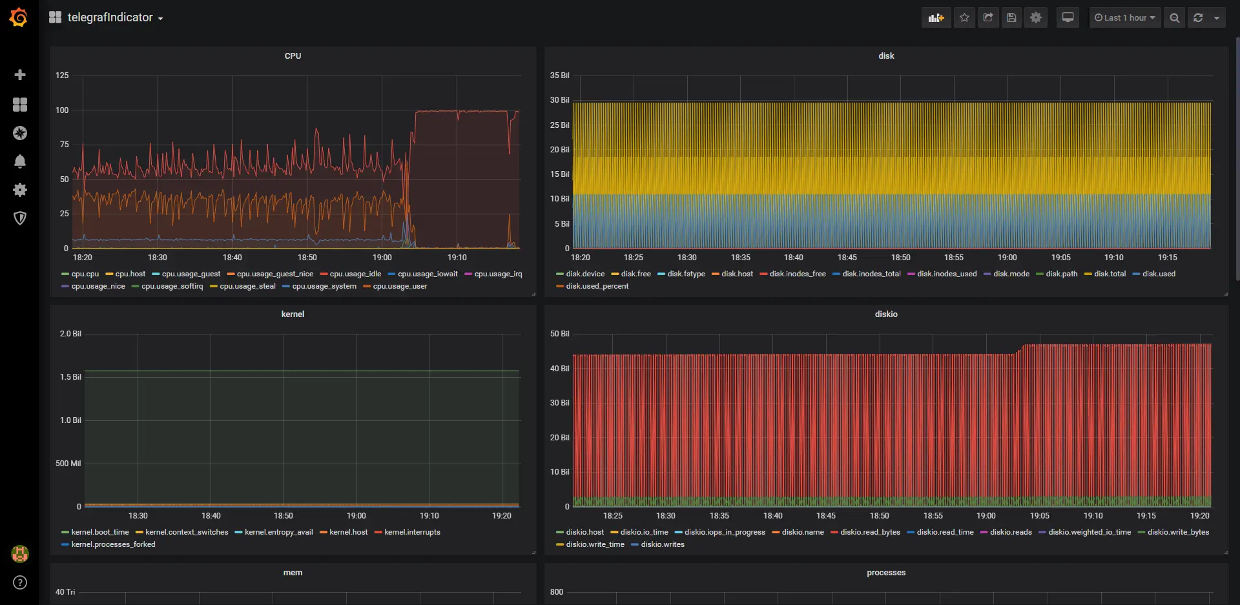
Task: Click the diskio.iops_in_progress legend label
Action: click(725, 532)
